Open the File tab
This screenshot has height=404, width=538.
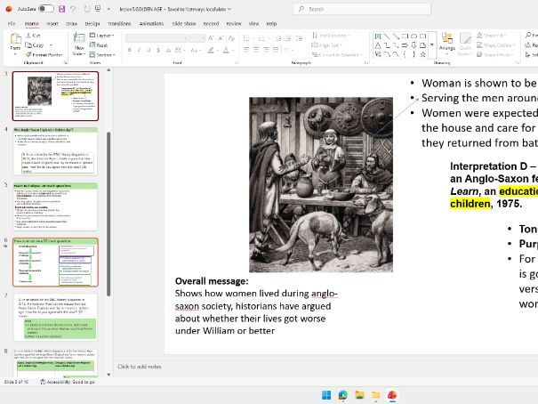(x=12, y=24)
